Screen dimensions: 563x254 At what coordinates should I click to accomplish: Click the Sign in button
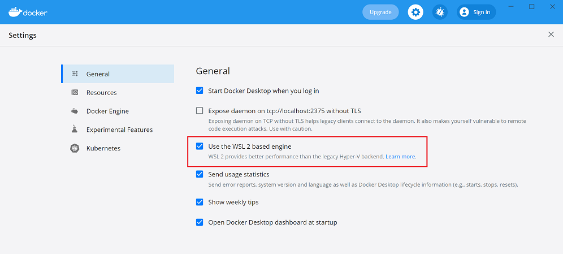tap(477, 12)
